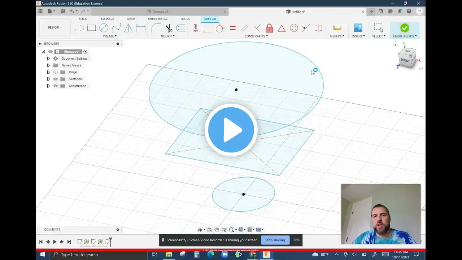Select the Pan hand tool
Image resolution: width=462 pixels, height=260 pixels.
pyautogui.click(x=217, y=230)
